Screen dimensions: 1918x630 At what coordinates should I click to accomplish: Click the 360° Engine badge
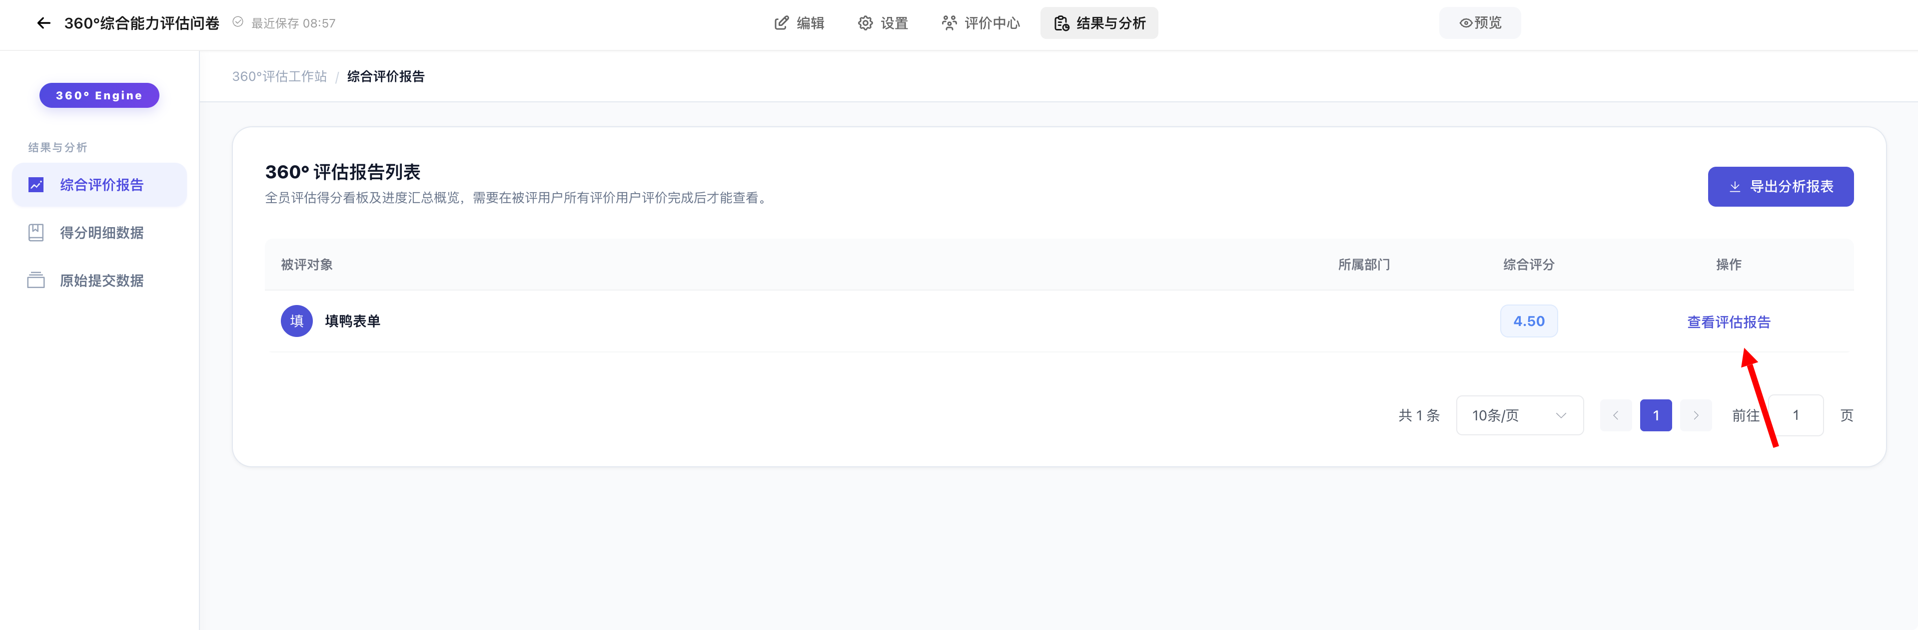pos(99,95)
